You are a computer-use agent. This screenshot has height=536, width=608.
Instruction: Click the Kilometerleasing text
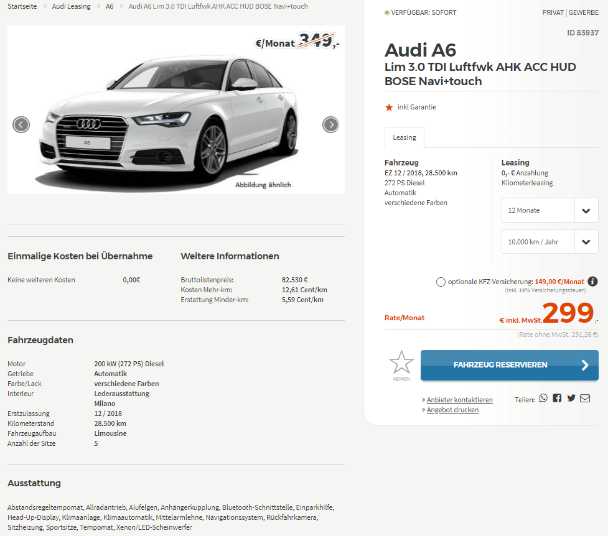point(527,183)
